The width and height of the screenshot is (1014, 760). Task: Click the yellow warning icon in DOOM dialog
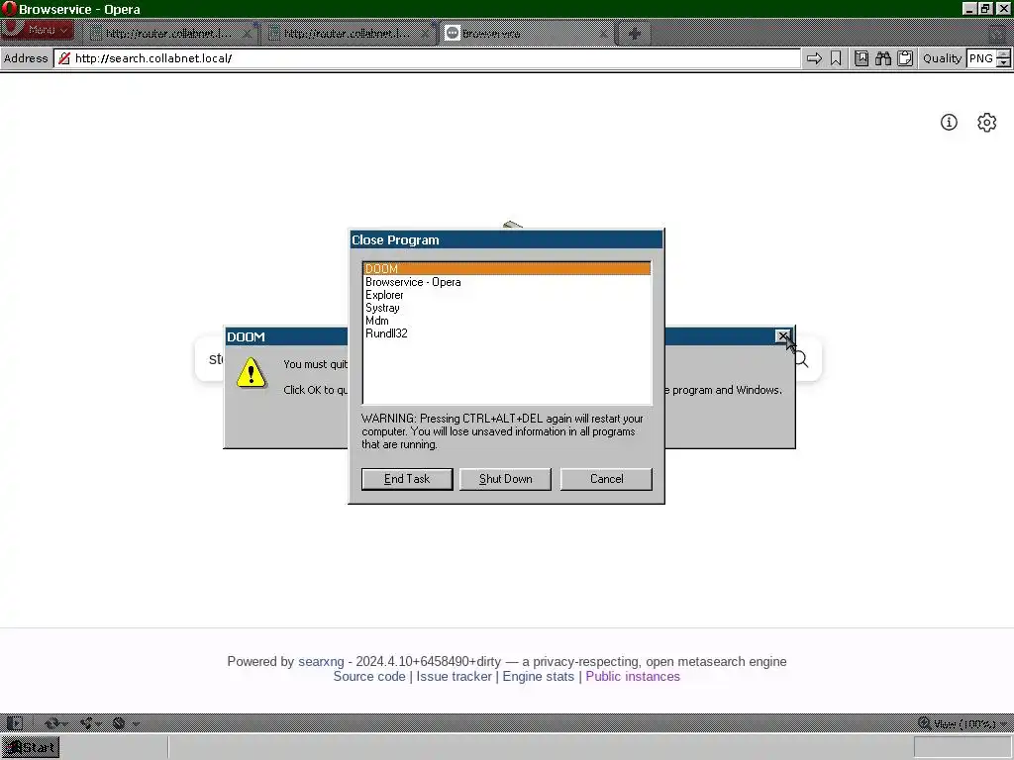coord(251,373)
